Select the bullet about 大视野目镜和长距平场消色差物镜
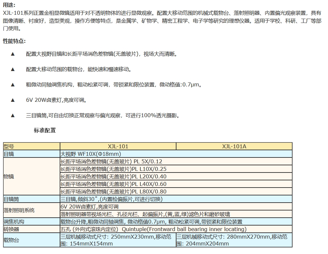The height and width of the screenshot is (254, 328). (x=102, y=54)
